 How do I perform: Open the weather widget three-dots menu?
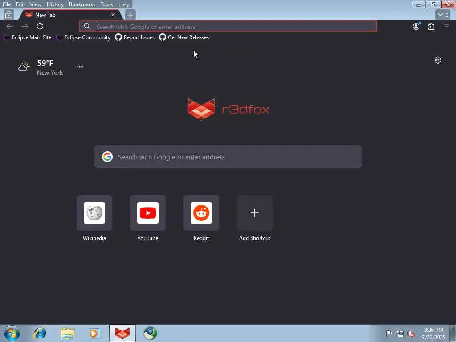click(x=80, y=67)
